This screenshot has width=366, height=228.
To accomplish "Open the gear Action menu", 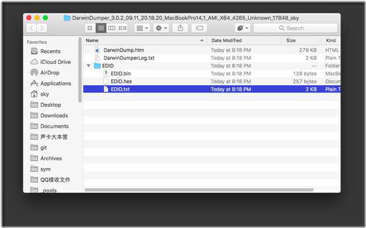I will 161,28.
